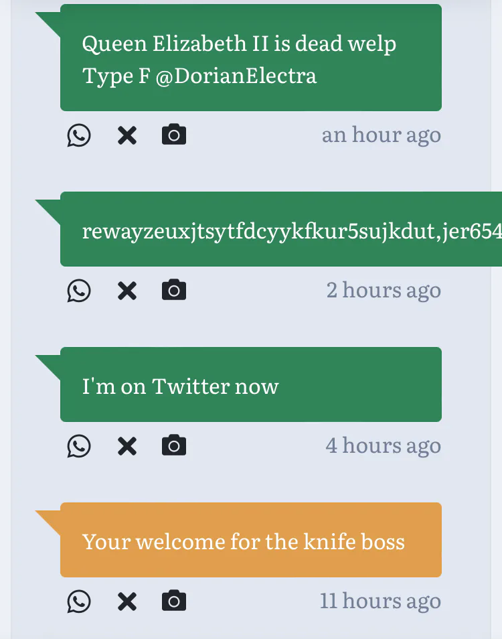The width and height of the screenshot is (502, 639).
Task: Click camera icon under rewayzeux message
Action: click(x=174, y=290)
